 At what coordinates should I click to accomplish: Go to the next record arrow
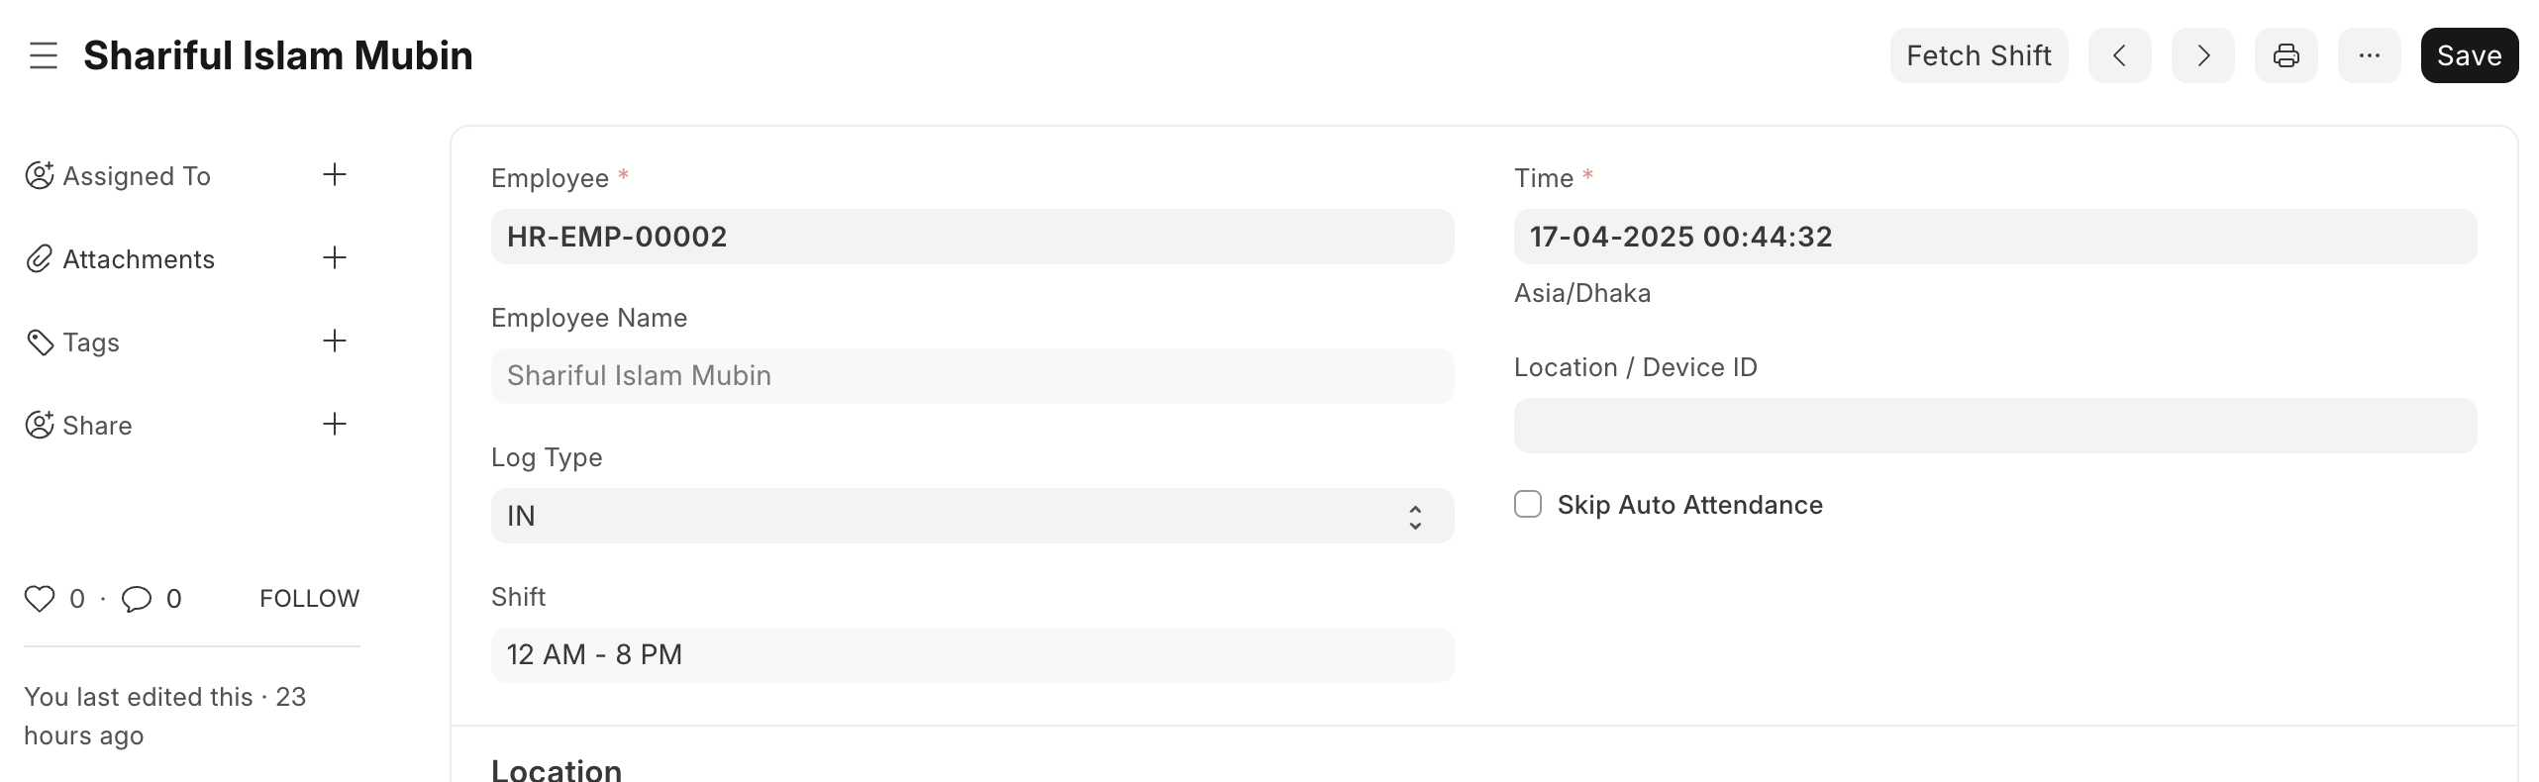pos(2202,55)
